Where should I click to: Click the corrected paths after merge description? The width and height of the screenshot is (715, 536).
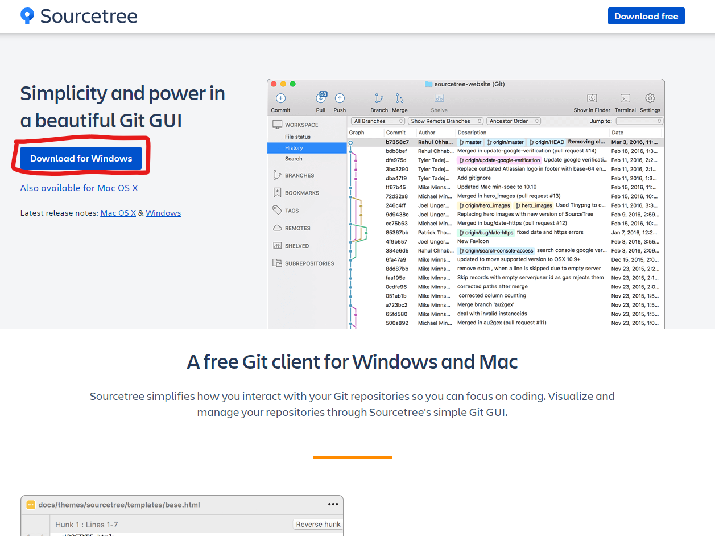coord(492,287)
